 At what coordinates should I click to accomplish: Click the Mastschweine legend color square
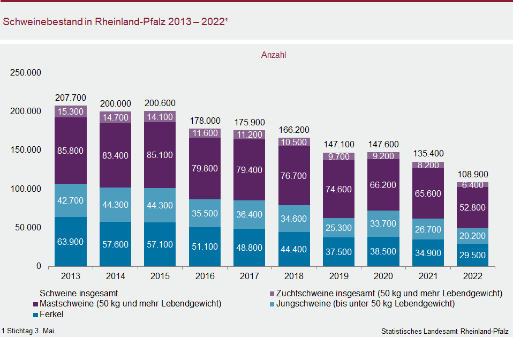point(36,304)
